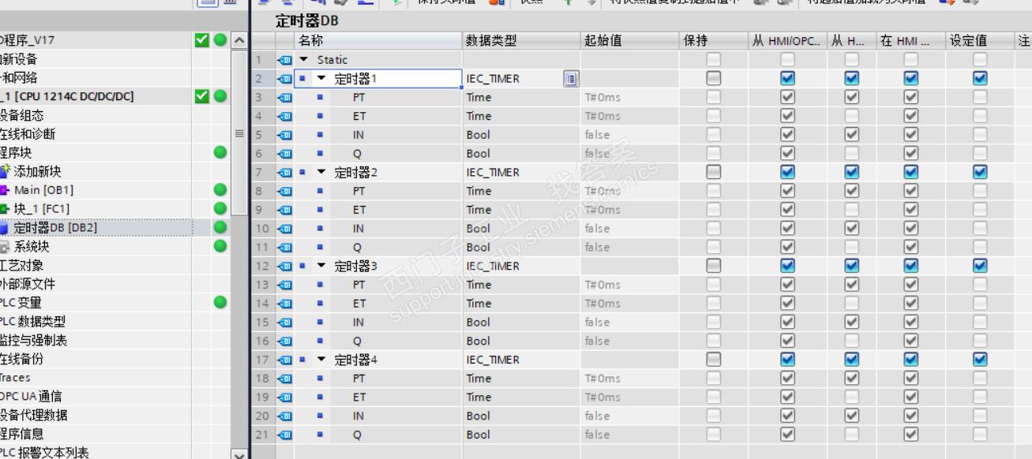
Task: Click the Main [OB1] block icon
Action: pyautogui.click(x=5, y=190)
